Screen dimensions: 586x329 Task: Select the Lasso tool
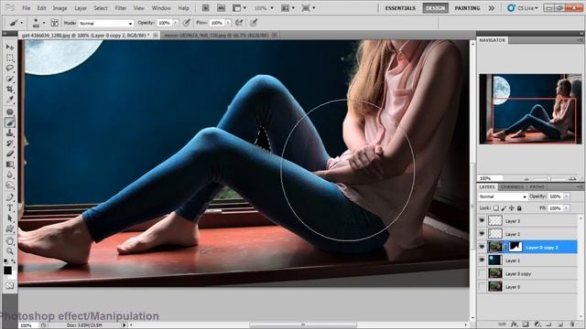pos(10,69)
